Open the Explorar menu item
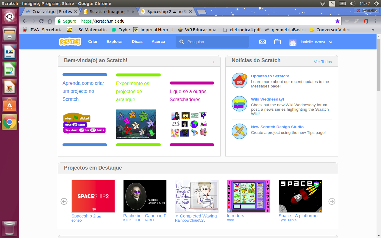 [115, 42]
